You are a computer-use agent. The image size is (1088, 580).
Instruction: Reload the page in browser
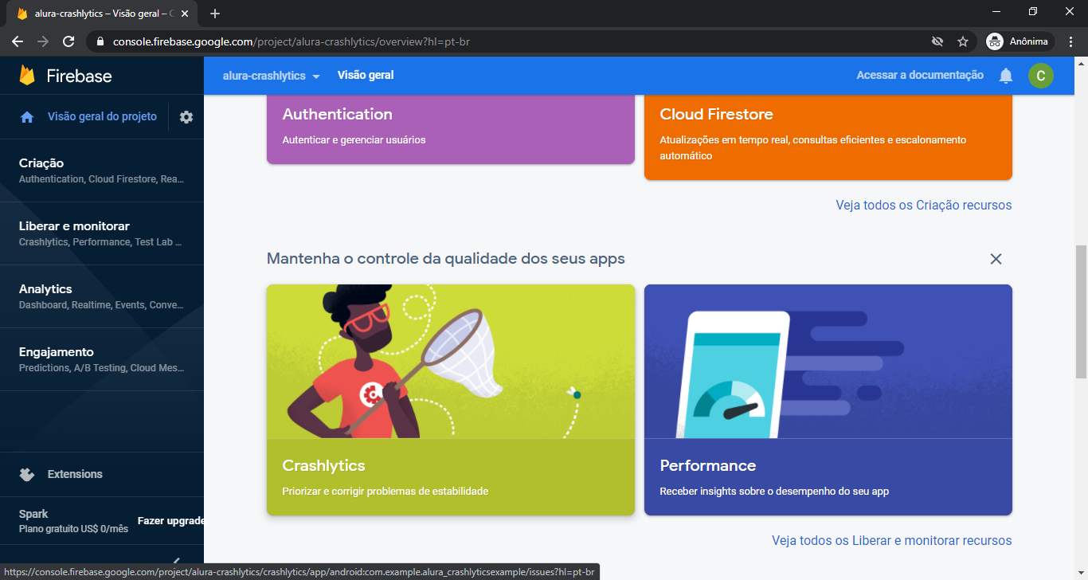pos(68,41)
